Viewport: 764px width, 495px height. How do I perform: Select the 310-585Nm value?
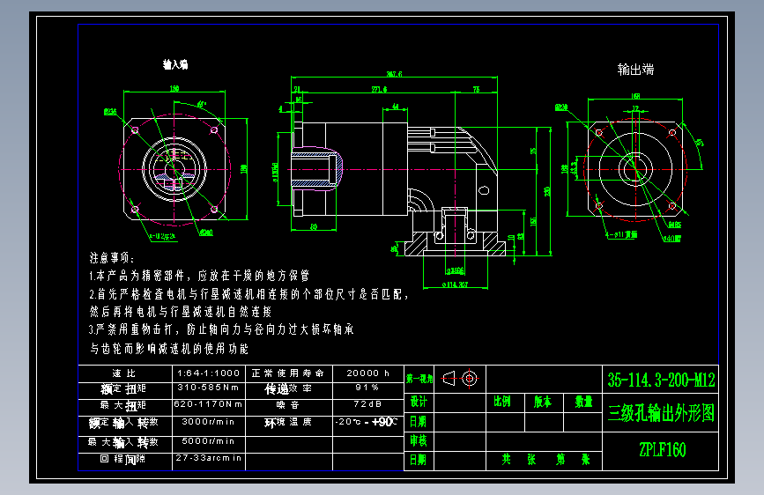tap(208, 388)
